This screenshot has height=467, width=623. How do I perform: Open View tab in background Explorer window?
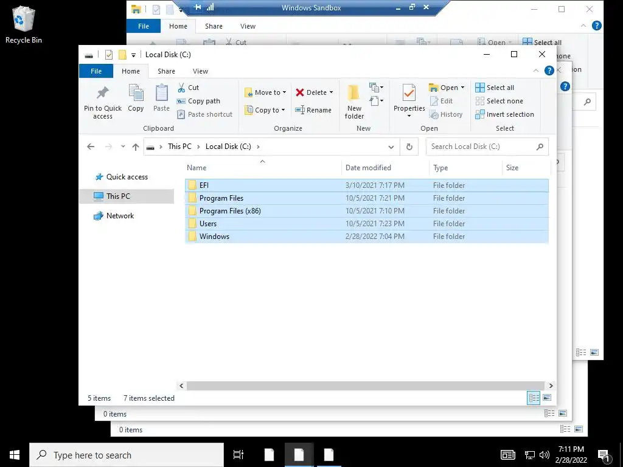248,26
